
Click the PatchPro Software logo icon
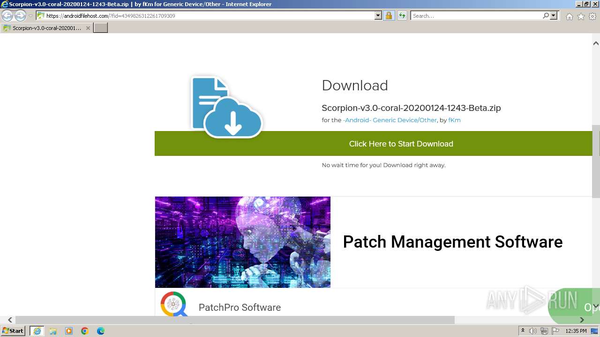(173, 304)
